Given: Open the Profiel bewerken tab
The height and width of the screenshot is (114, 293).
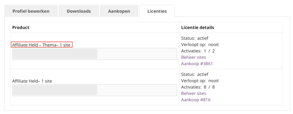Looking at the screenshot, I should [x=31, y=11].
